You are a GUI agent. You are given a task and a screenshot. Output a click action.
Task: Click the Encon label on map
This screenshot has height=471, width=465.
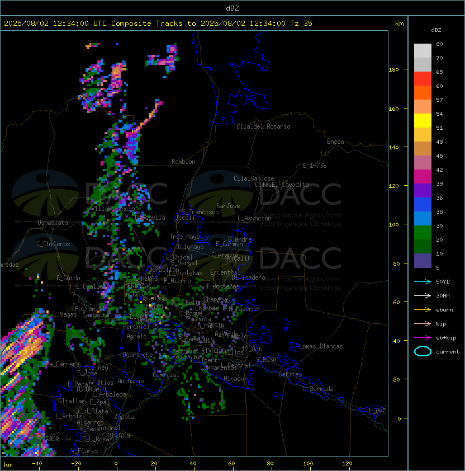pyautogui.click(x=335, y=142)
